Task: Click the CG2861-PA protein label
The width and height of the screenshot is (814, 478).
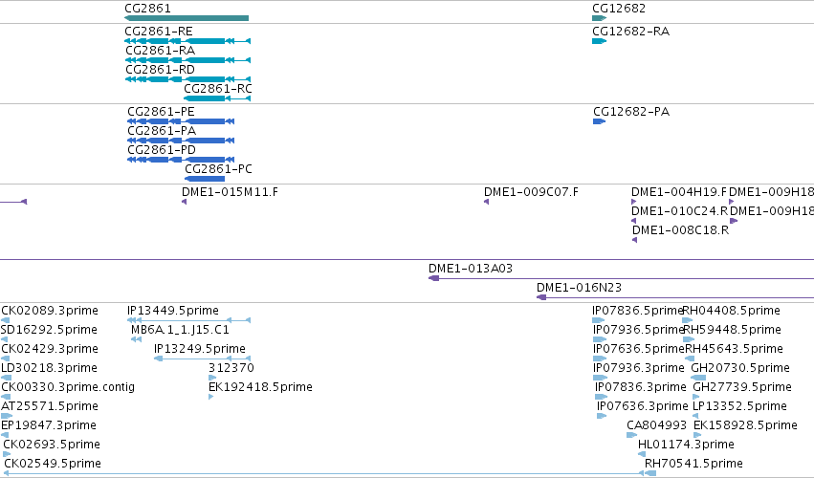Action: [162, 131]
